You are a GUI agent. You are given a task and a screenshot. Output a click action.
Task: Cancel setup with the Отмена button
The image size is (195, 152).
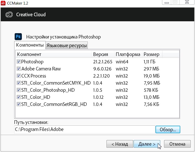click(177, 144)
